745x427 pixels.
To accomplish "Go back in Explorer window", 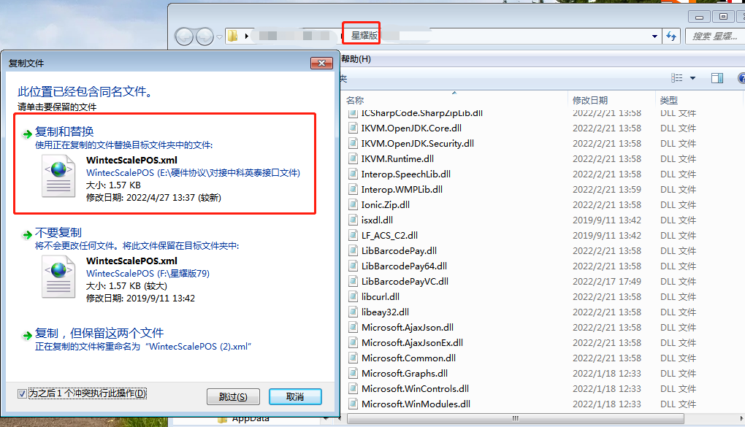I will pyautogui.click(x=184, y=36).
